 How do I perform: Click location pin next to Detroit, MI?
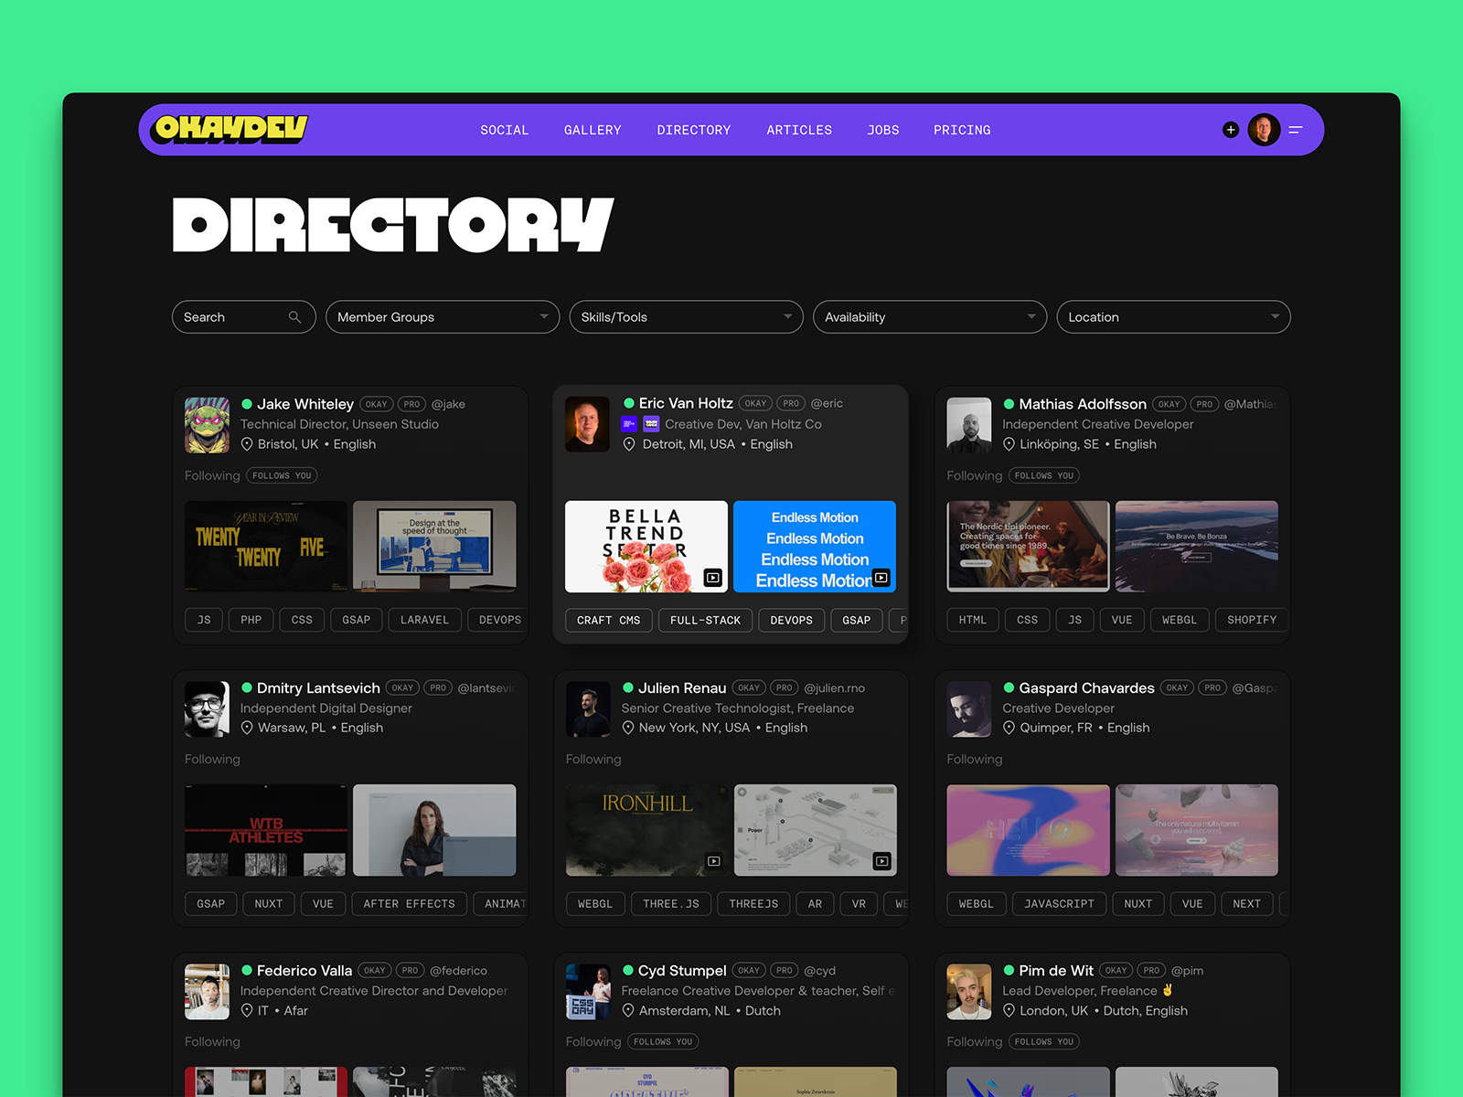(629, 444)
